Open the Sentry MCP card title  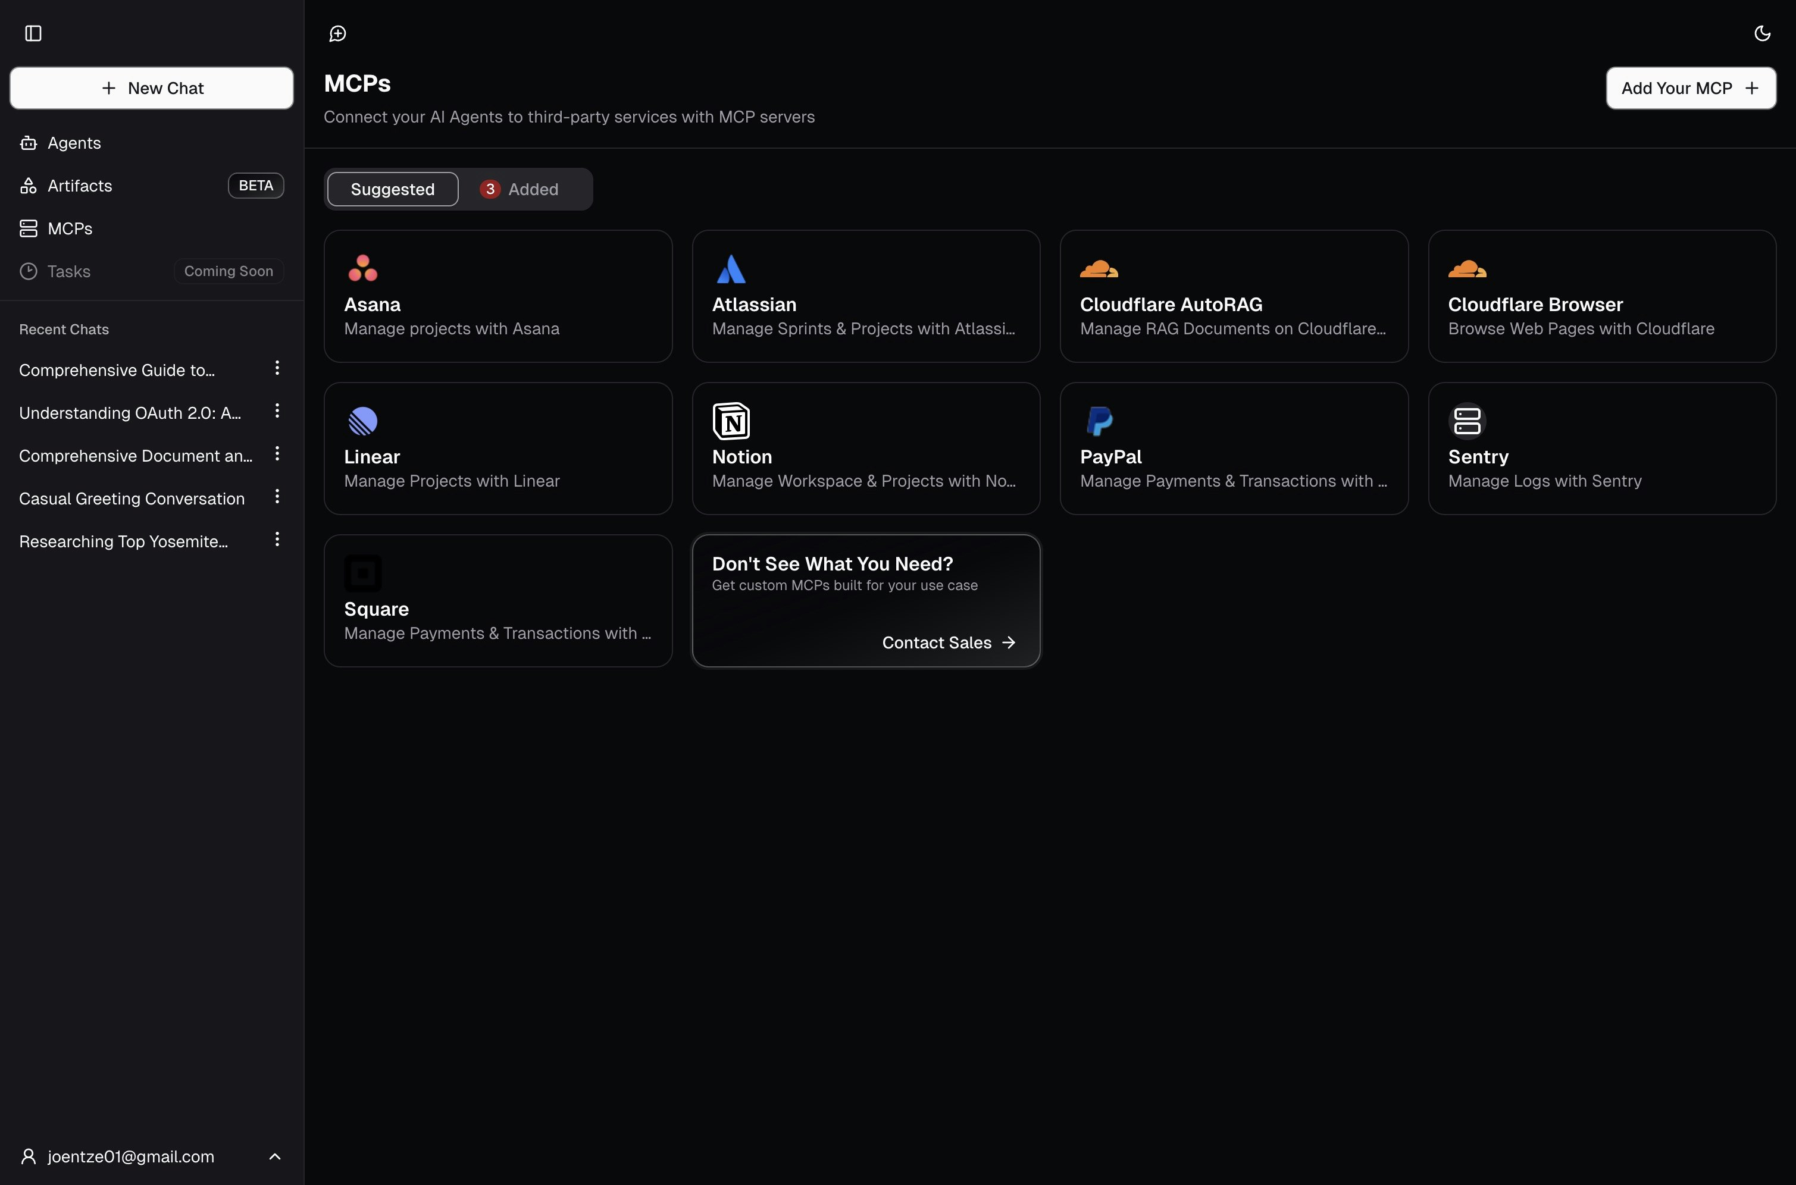1478,457
